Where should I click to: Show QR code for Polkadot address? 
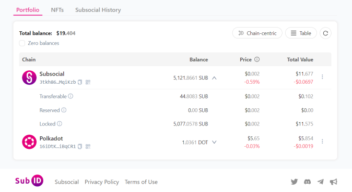[88, 146]
